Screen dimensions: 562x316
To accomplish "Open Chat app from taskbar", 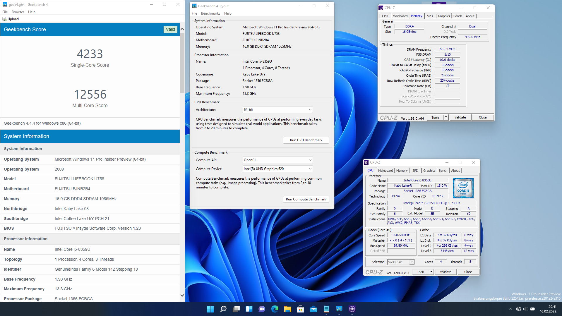I will 262,309.
